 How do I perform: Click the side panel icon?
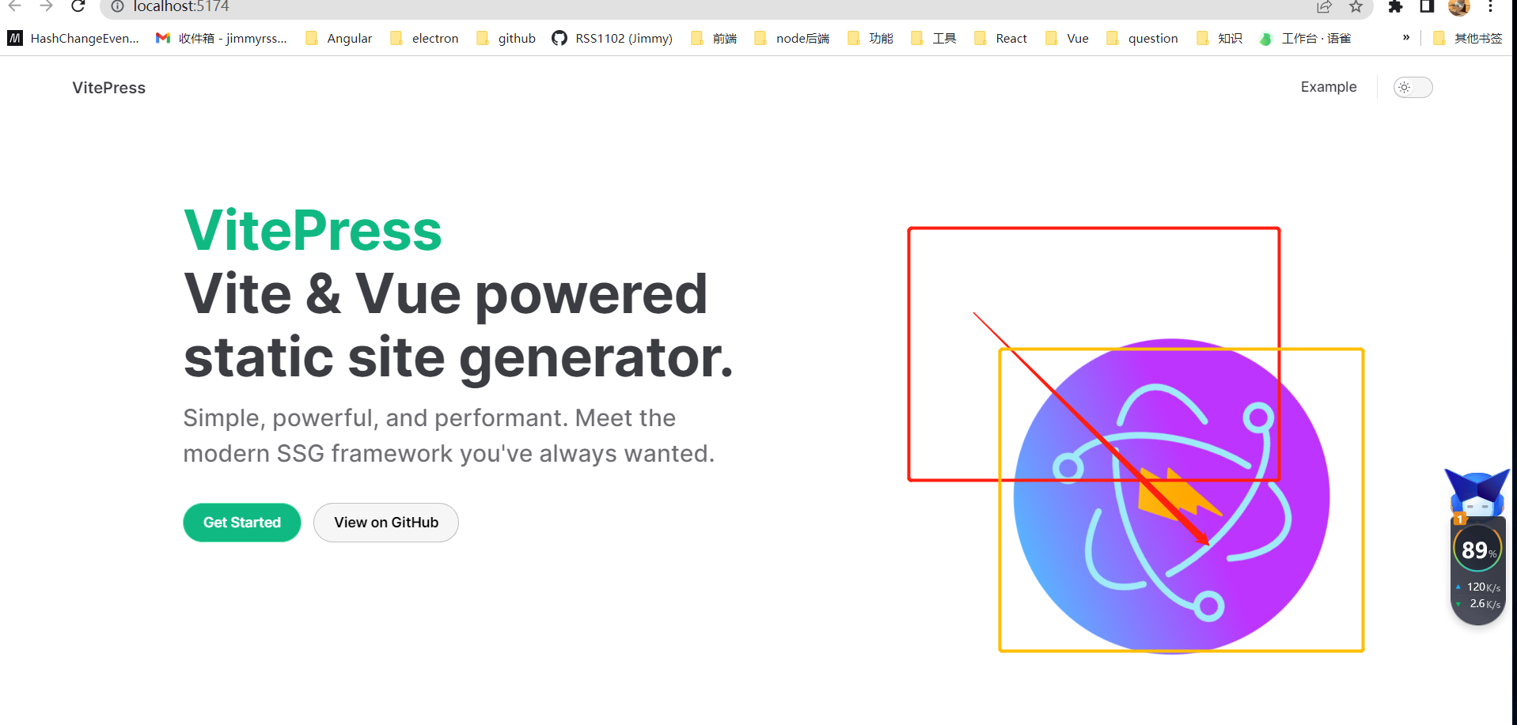pos(1426,7)
